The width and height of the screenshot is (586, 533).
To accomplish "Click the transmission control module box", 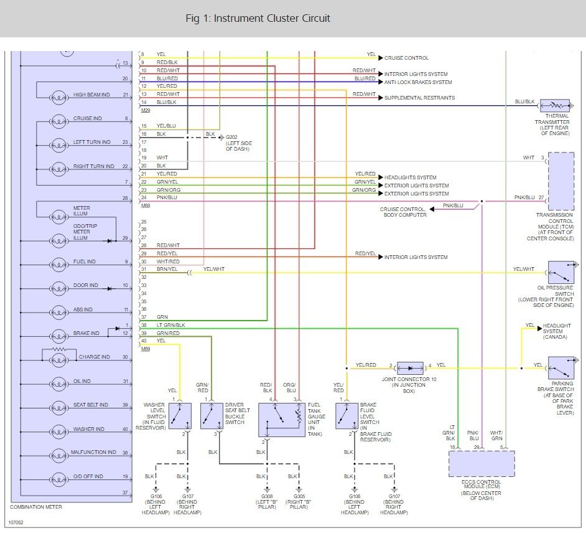I will point(561,181).
